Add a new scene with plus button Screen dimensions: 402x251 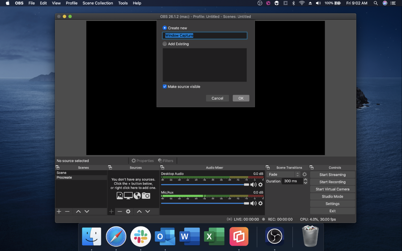point(59,211)
